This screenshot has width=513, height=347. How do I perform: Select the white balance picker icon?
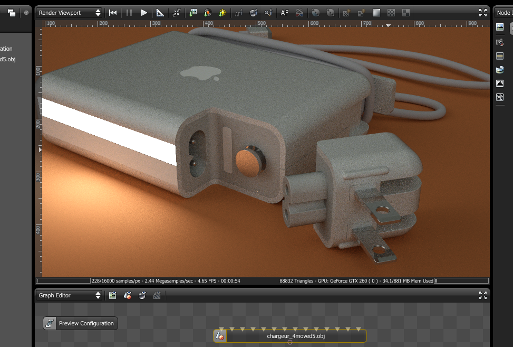click(x=268, y=13)
